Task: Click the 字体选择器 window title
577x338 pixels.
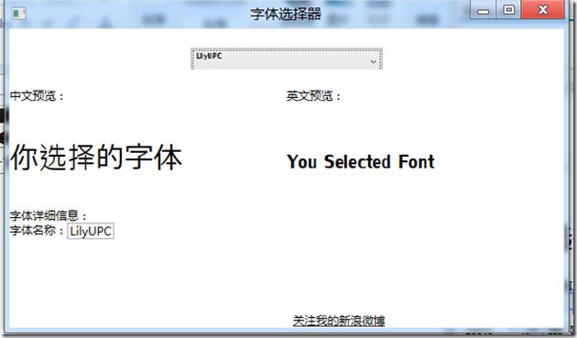Action: click(x=286, y=15)
